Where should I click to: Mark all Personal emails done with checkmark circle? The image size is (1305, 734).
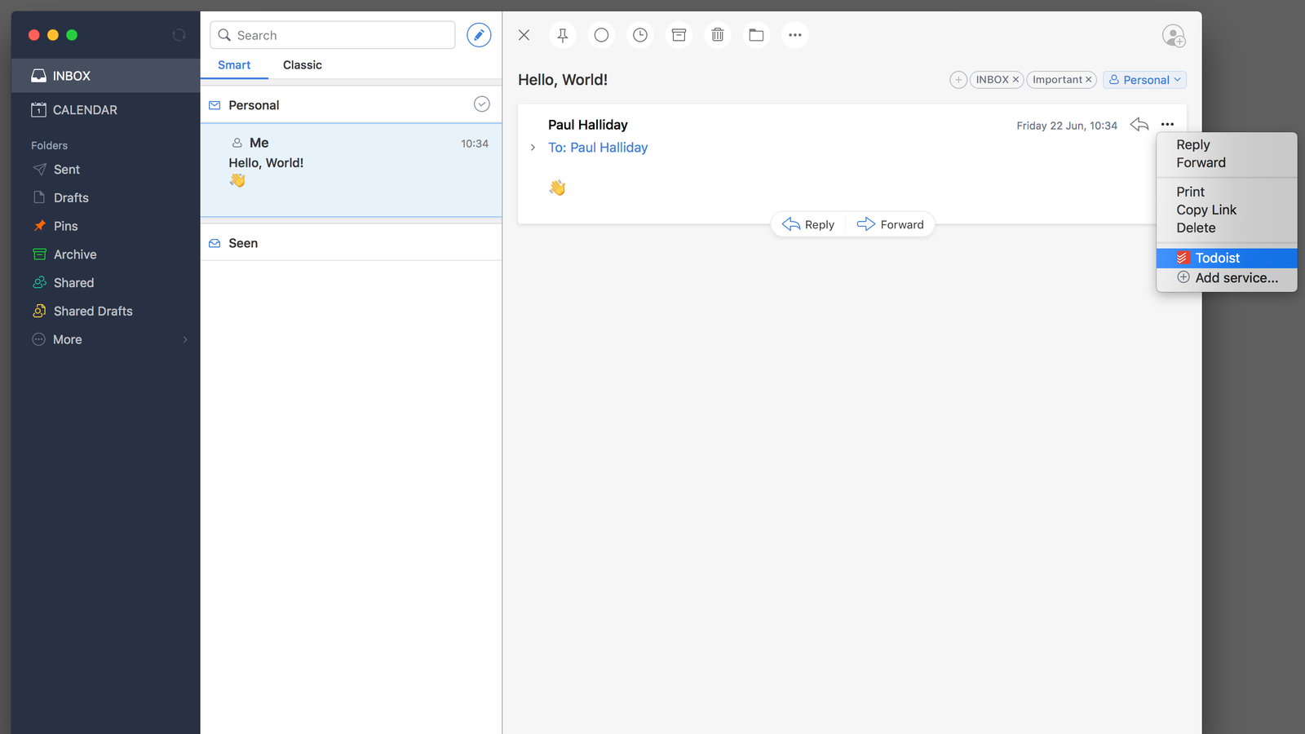coord(482,104)
